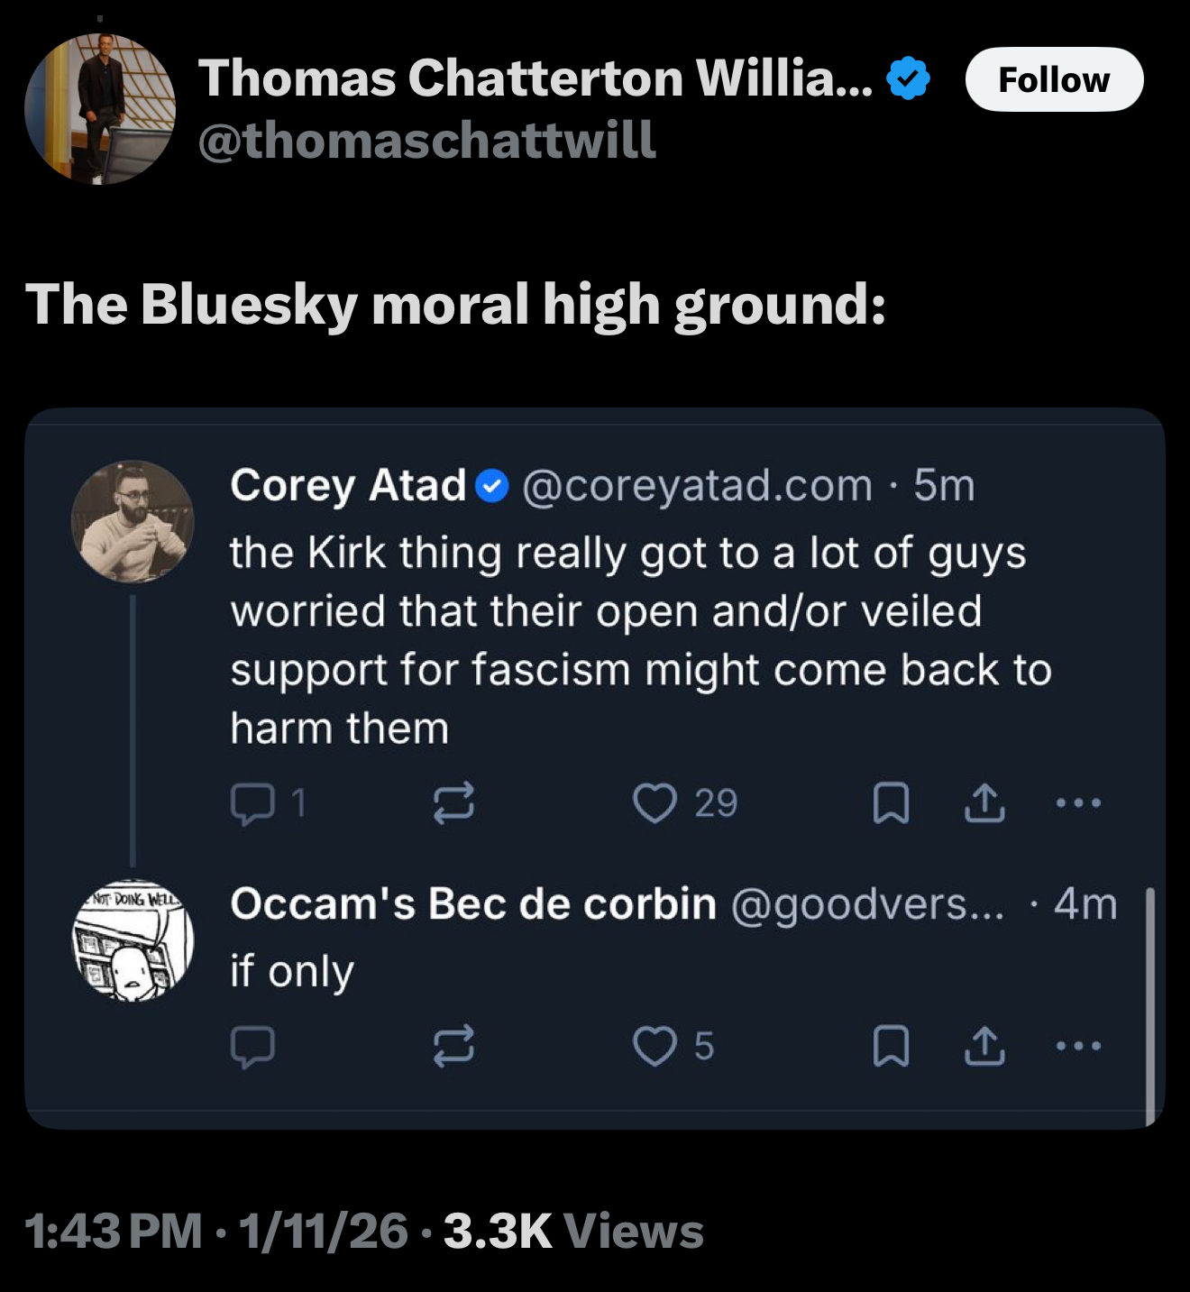Bookmark the "if only" reply
1190x1292 pixels.
tap(891, 1046)
